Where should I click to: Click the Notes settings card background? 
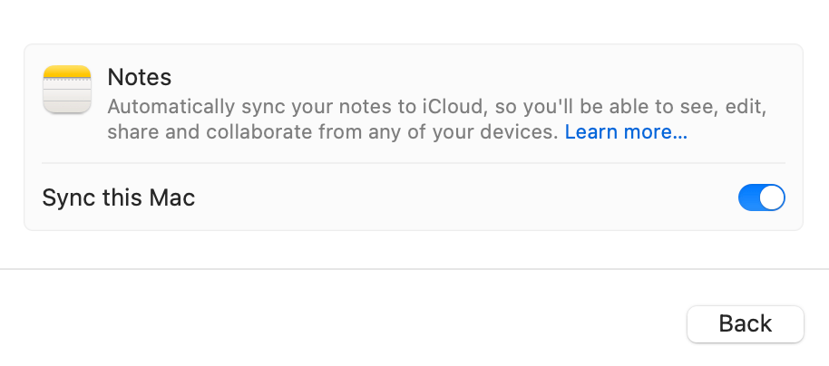(x=414, y=138)
